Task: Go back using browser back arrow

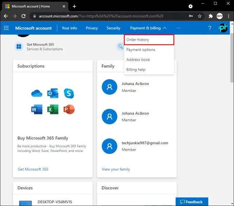Action: coord(6,16)
